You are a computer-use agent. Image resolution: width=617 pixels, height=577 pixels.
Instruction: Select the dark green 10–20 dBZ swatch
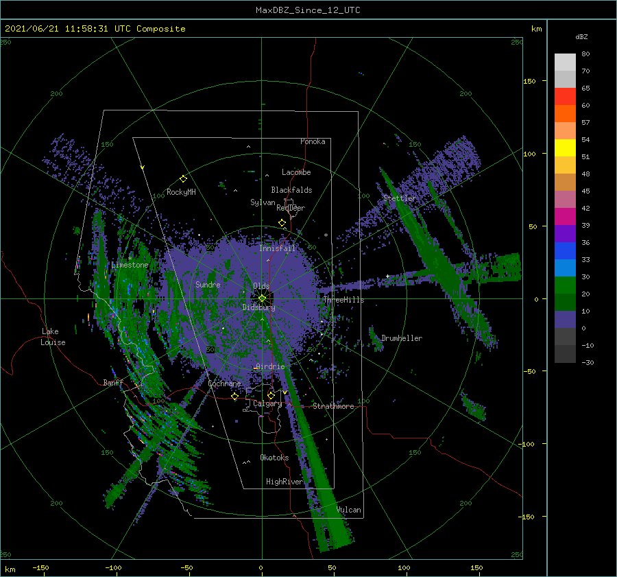[565, 302]
